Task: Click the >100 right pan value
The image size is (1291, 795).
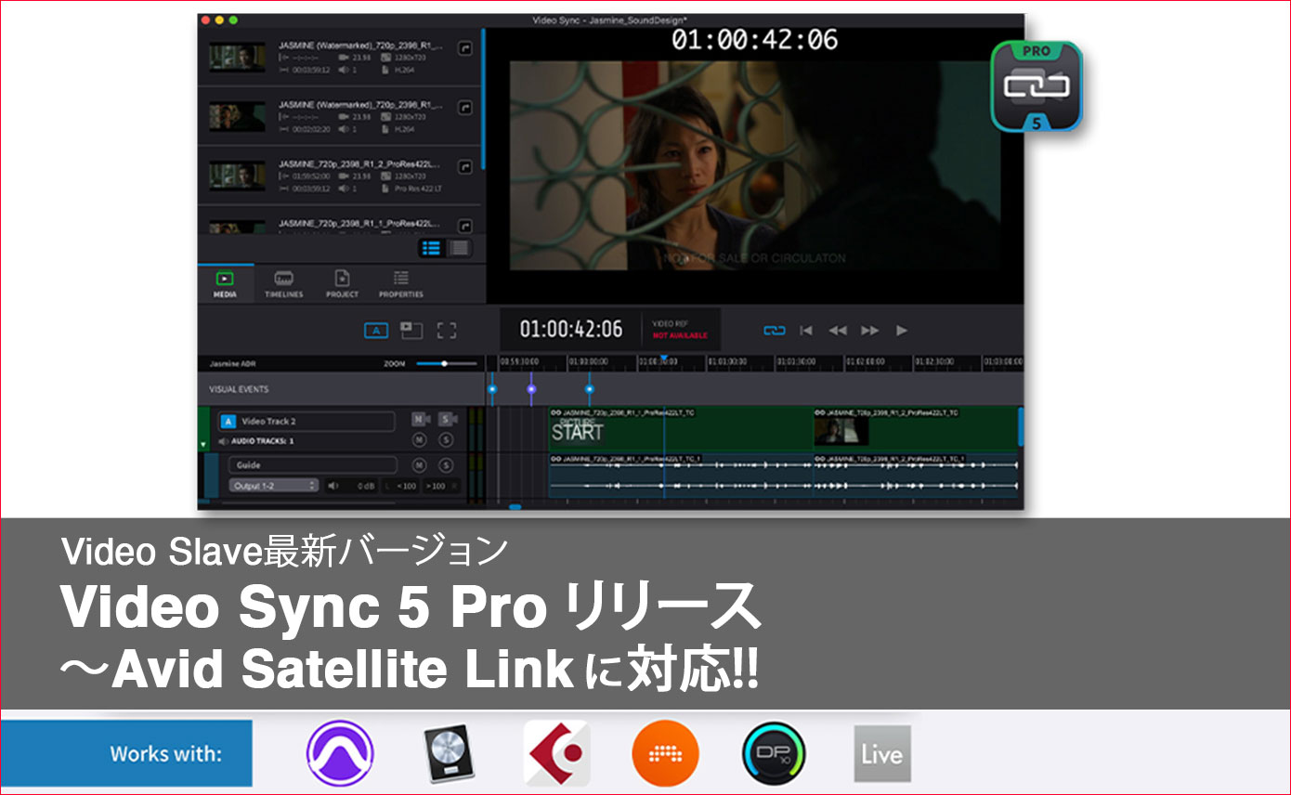Action: [436, 486]
